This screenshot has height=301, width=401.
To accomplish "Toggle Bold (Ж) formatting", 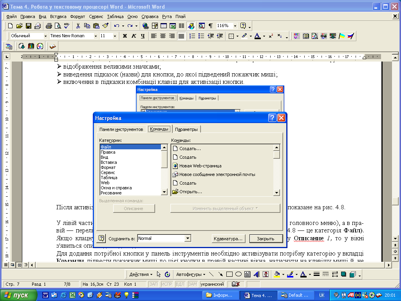I will [125, 36].
